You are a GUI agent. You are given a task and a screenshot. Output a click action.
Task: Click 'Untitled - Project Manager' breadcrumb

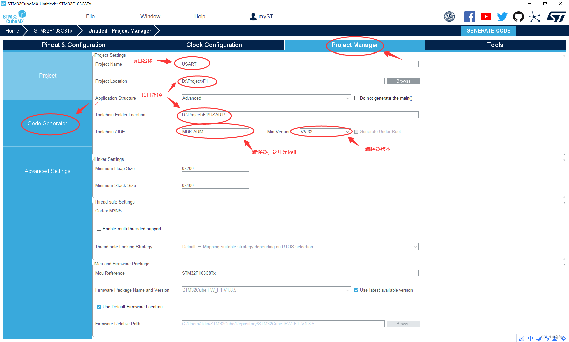click(120, 30)
